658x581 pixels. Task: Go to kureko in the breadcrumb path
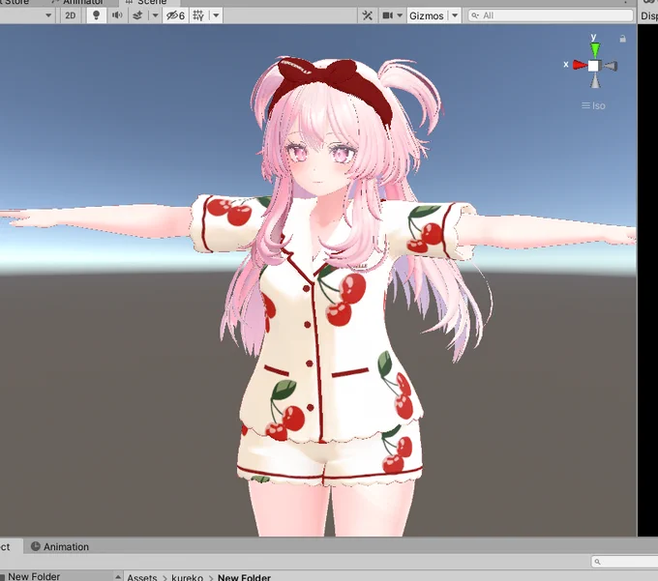[x=187, y=577]
